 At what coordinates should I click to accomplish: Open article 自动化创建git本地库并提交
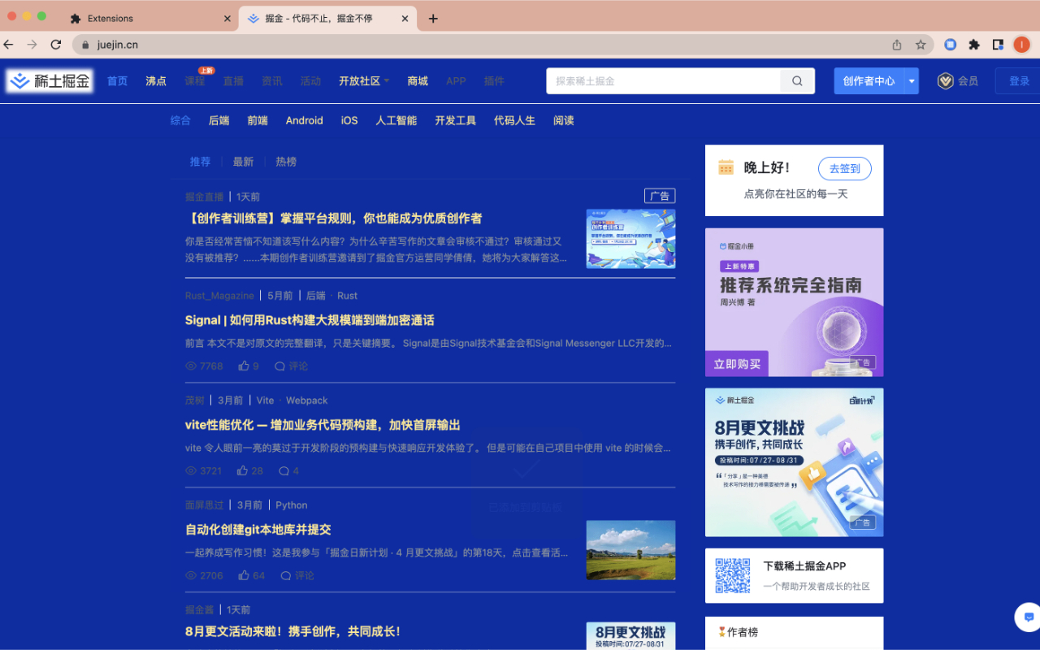tap(258, 530)
